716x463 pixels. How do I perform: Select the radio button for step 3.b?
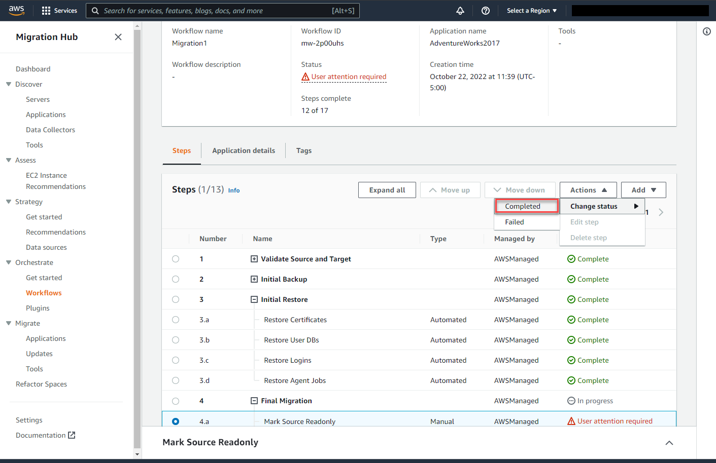point(176,340)
